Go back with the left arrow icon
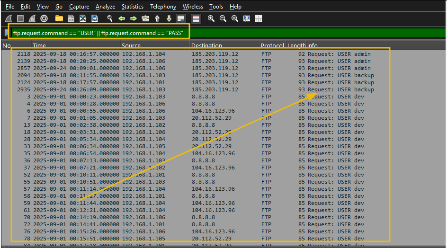This screenshot has width=447, height=248. pyautogui.click(x=122, y=18)
